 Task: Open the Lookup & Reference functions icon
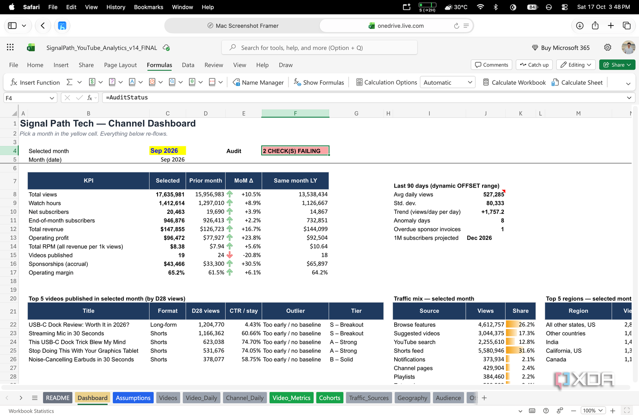[172, 82]
